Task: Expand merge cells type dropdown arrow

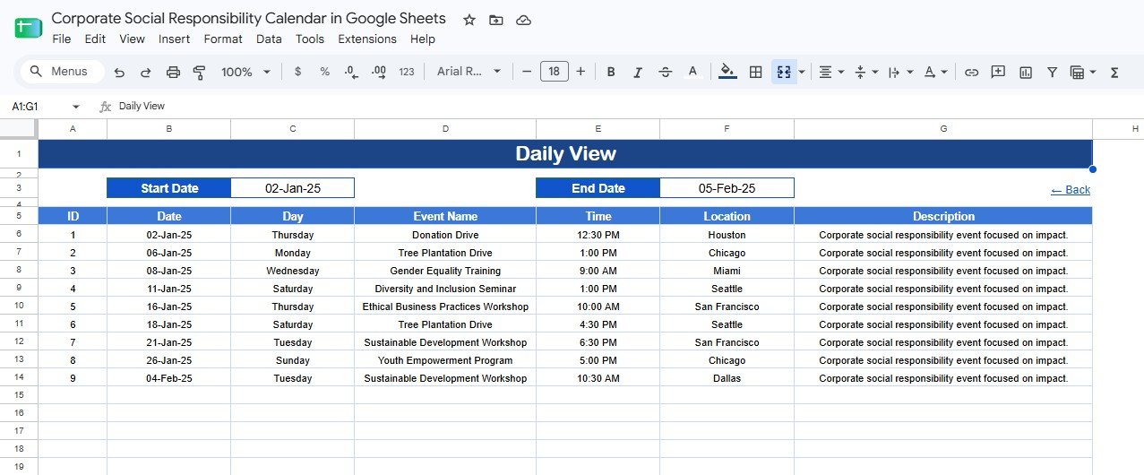Action: point(802,72)
